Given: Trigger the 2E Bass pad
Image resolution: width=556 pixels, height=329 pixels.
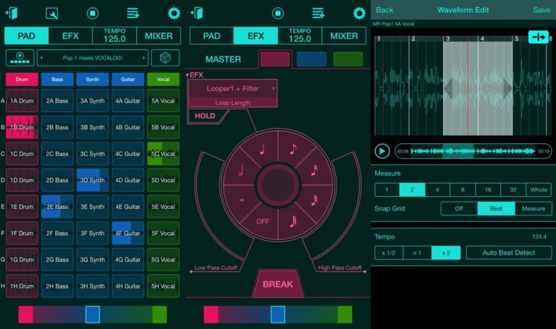Looking at the screenshot, I should pyautogui.click(x=57, y=207).
